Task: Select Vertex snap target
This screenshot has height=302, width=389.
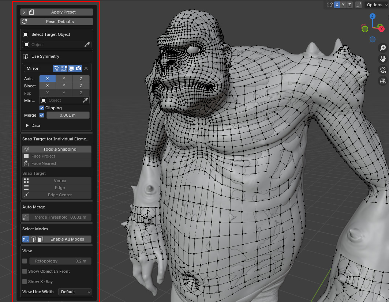Action: tap(57, 181)
